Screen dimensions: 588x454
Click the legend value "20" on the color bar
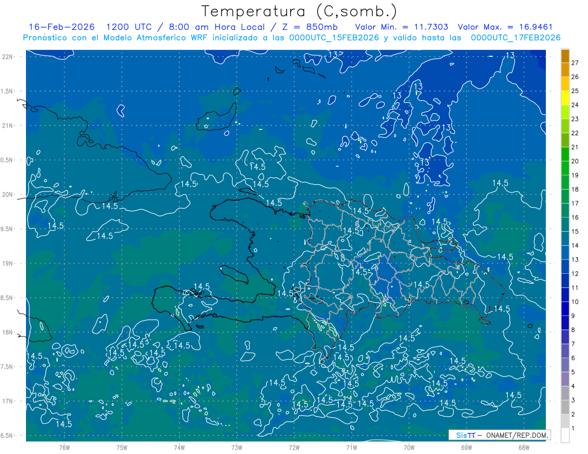pos(575,161)
